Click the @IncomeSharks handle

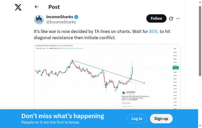click(x=61, y=22)
